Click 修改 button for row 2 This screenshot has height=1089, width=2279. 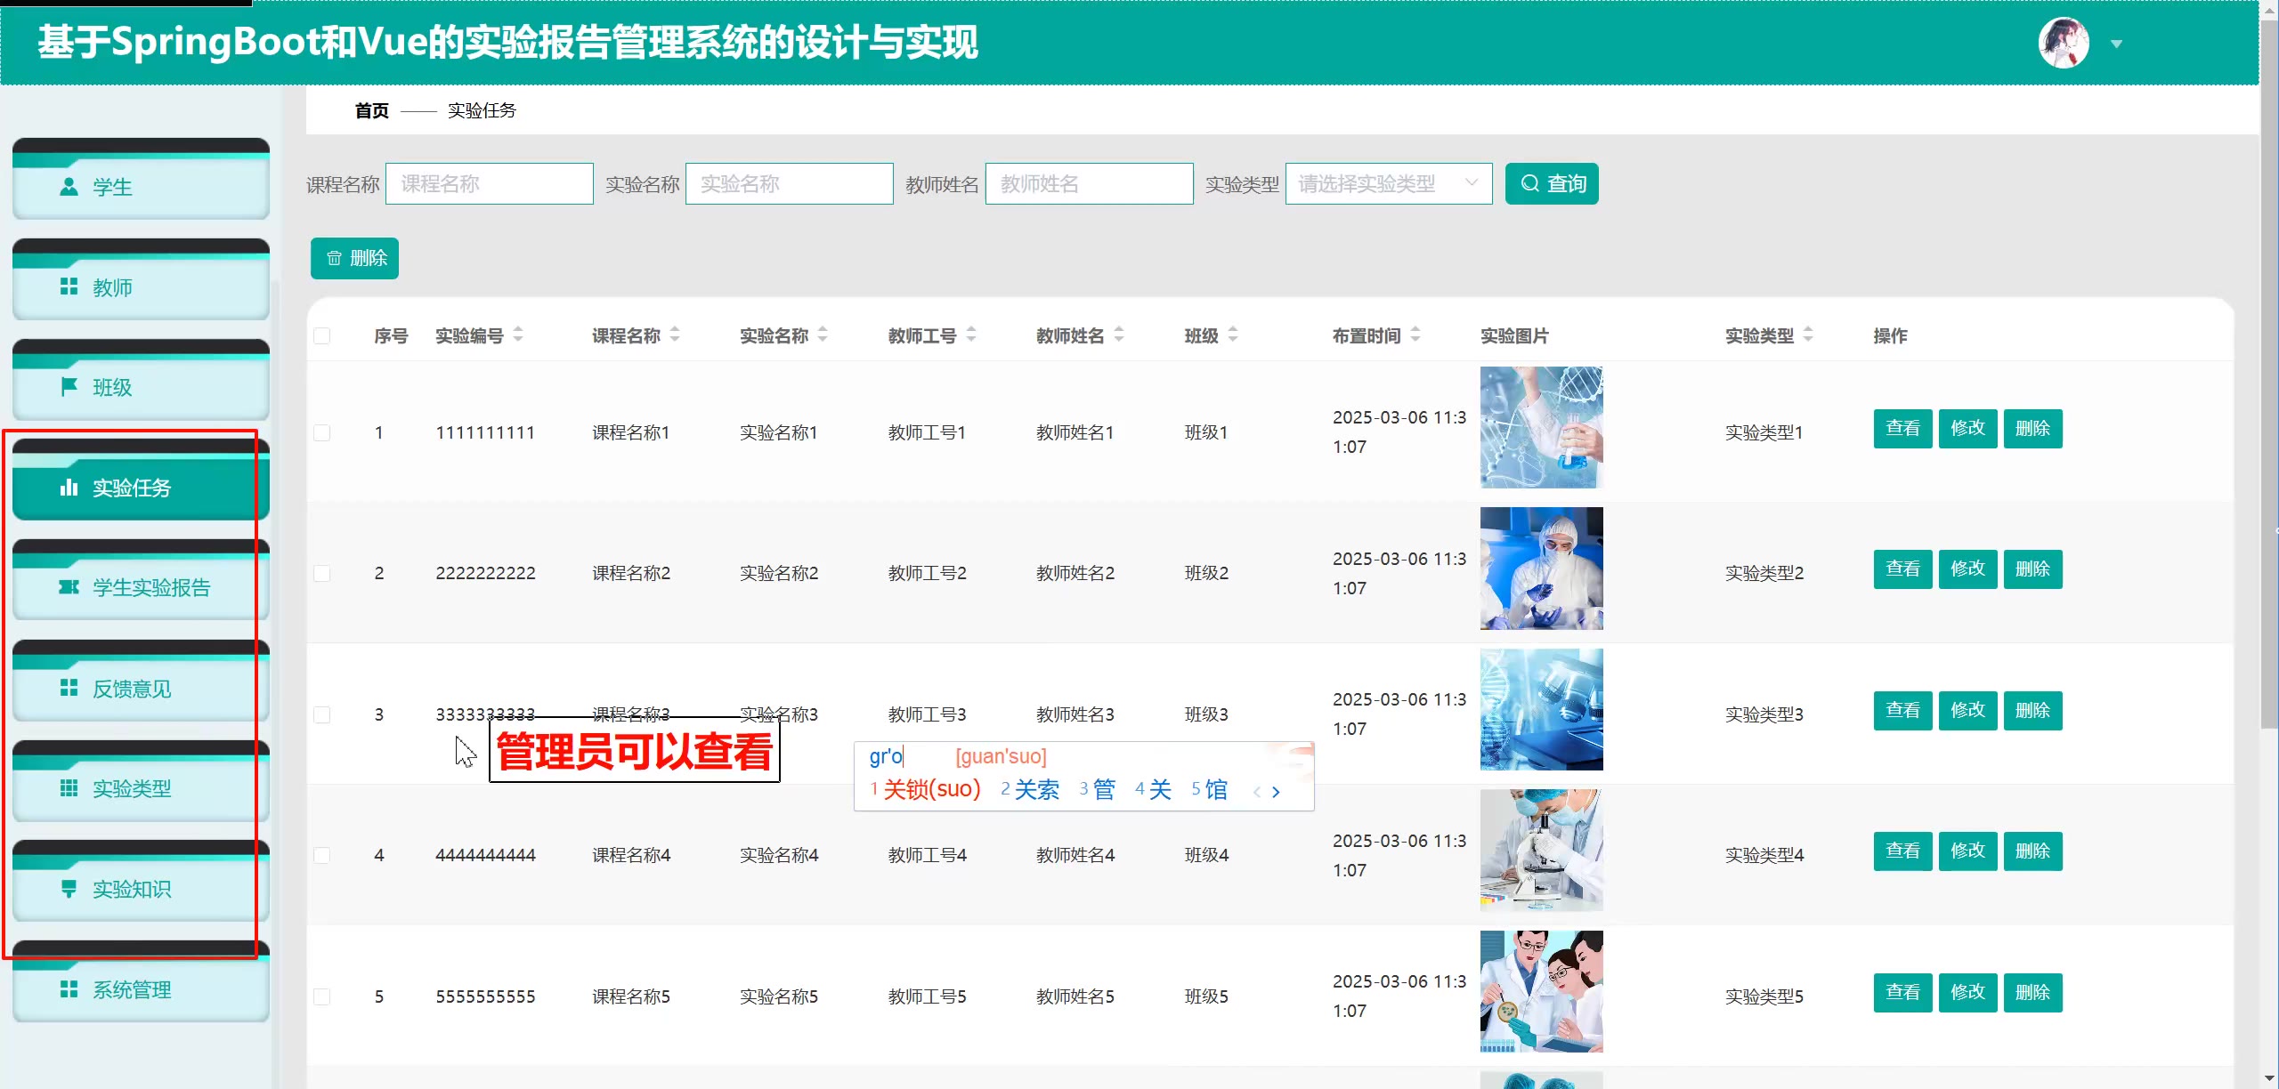pos(1967,569)
